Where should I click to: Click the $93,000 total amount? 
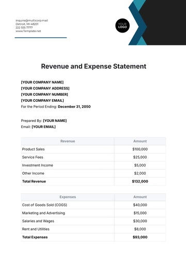click(x=140, y=237)
